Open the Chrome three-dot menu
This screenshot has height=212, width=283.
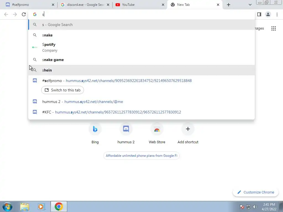click(277, 14)
